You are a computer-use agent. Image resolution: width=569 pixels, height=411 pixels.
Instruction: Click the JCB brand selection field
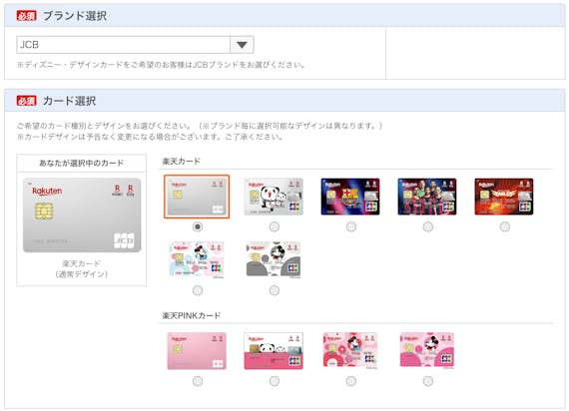pyautogui.click(x=135, y=45)
